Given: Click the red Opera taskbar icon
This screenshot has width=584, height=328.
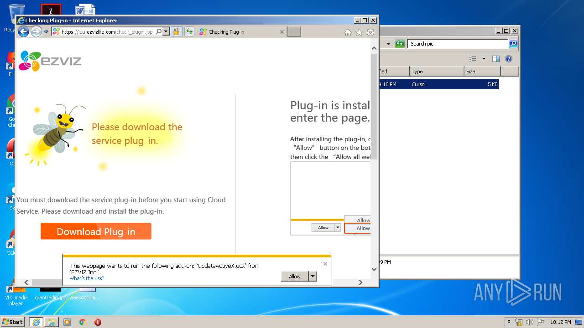Looking at the screenshot, I should click(98, 322).
